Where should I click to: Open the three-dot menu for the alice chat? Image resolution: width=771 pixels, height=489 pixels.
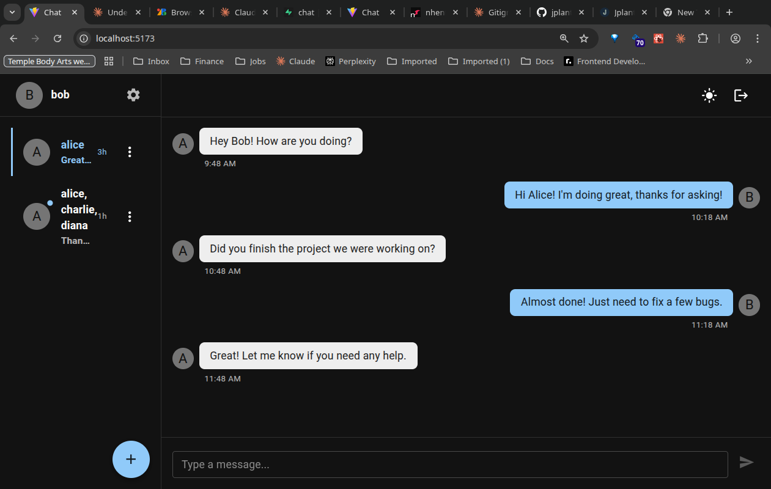[x=130, y=152]
